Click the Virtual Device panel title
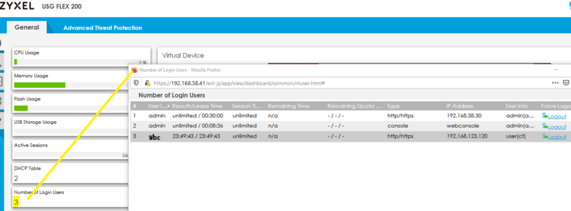 click(x=183, y=55)
